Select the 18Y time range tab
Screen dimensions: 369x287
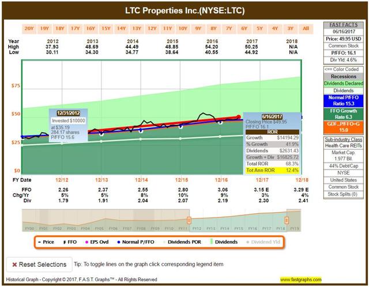60,29
